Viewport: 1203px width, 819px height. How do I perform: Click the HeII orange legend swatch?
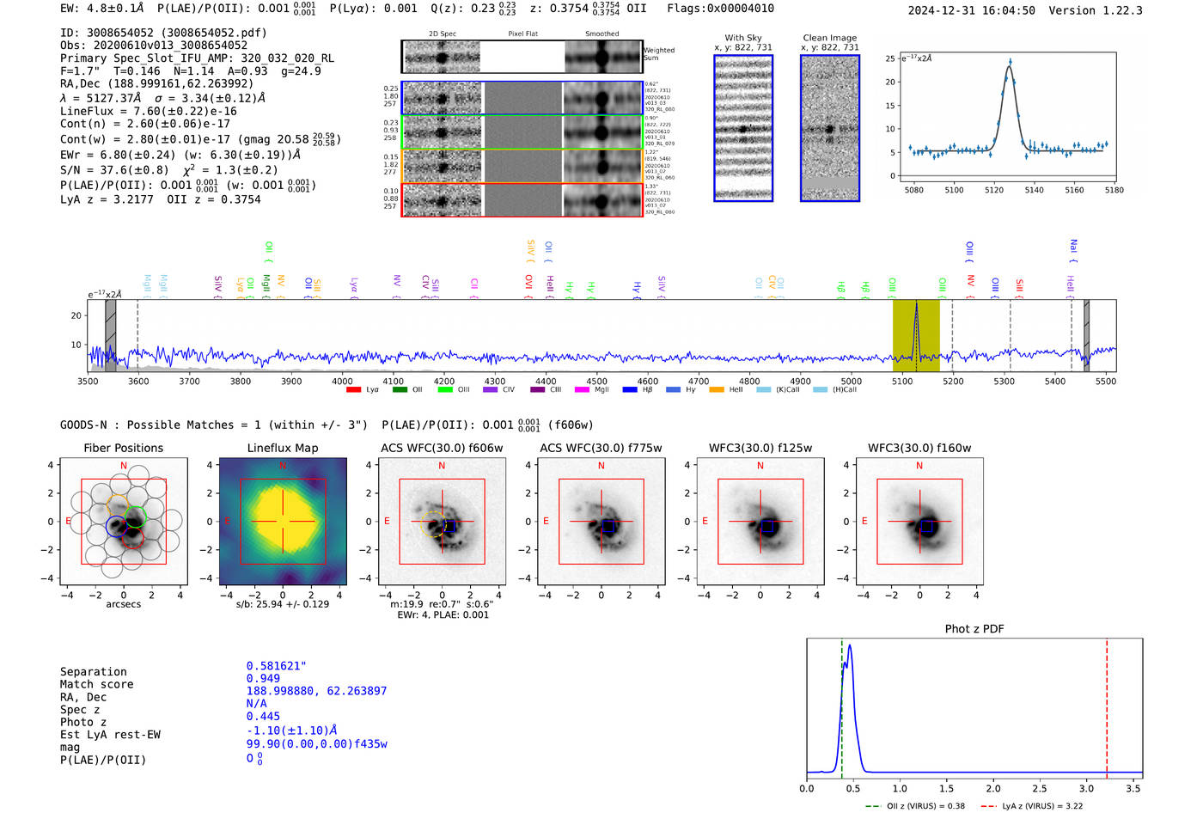click(x=717, y=390)
